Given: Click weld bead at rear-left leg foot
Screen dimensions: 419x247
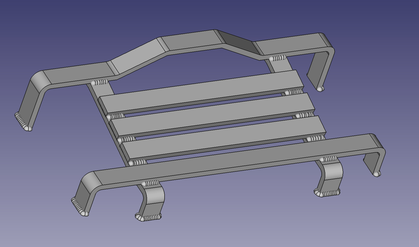Looking at the screenshot, I should (23, 121).
